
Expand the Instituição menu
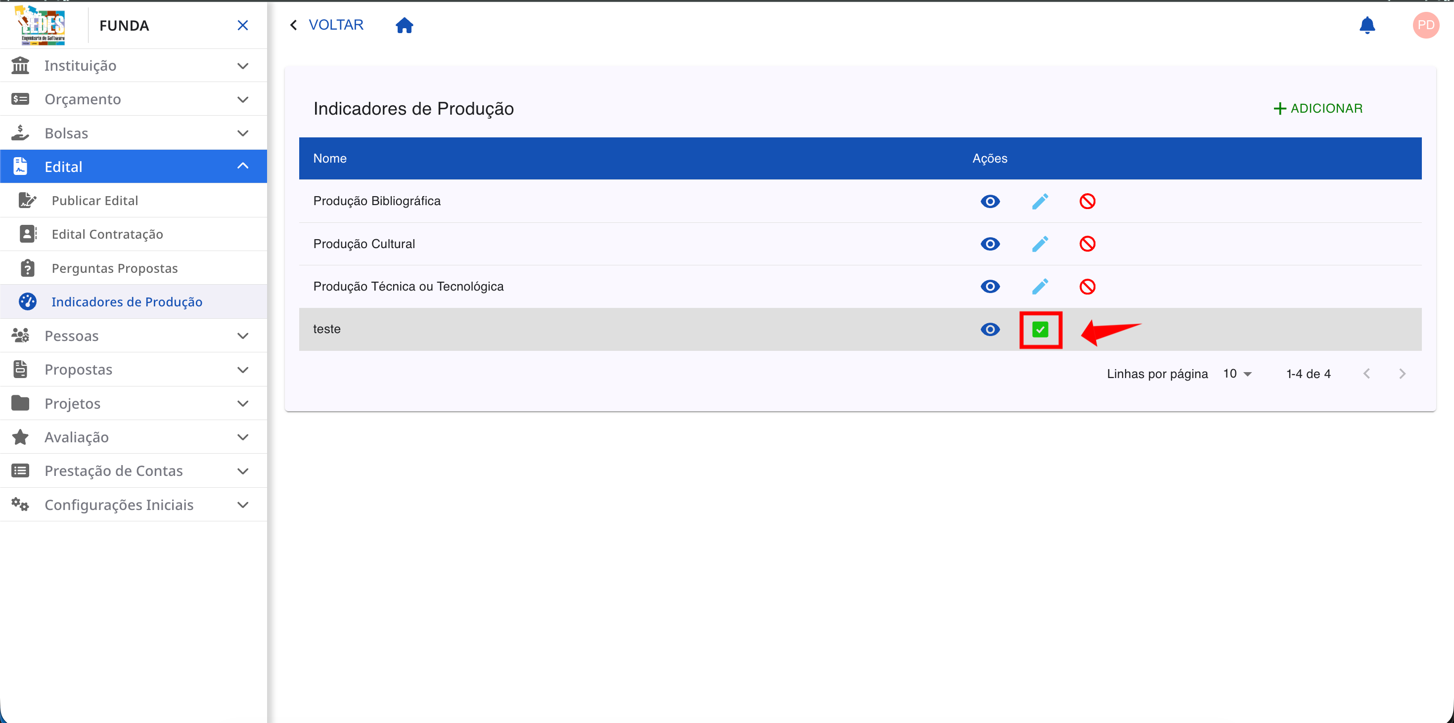[x=133, y=65]
